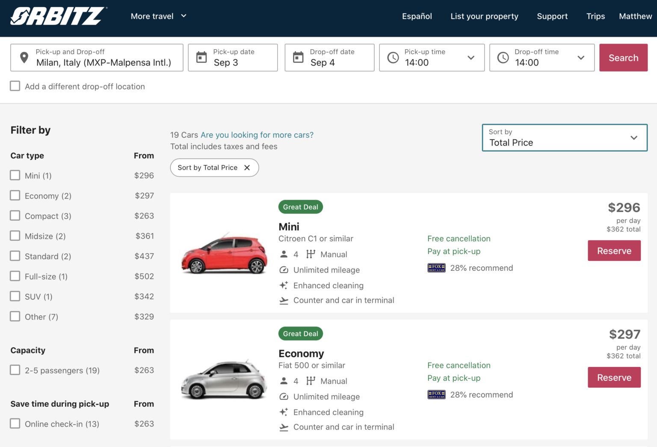Image resolution: width=657 pixels, height=447 pixels.
Task: Click the drop-off date calendar icon
Action: [298, 57]
